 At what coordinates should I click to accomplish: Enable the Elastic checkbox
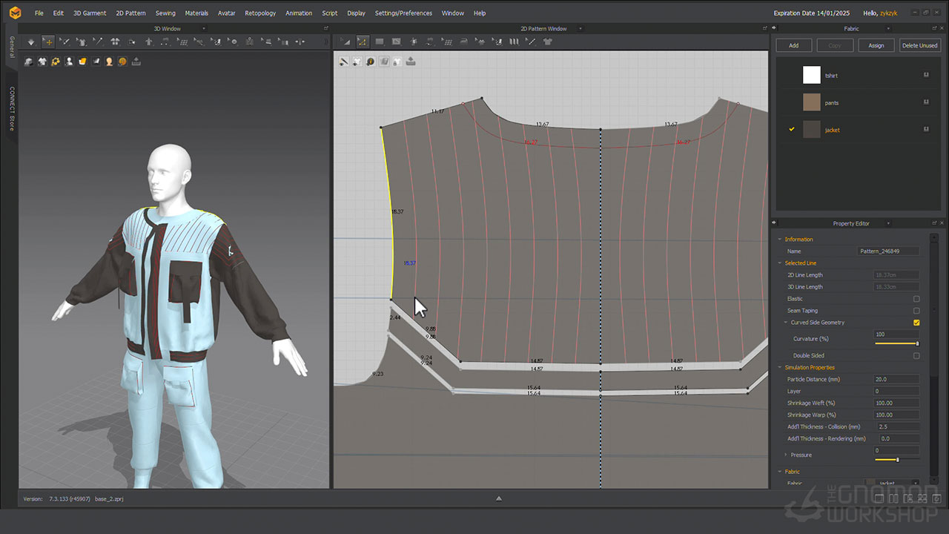(916, 299)
